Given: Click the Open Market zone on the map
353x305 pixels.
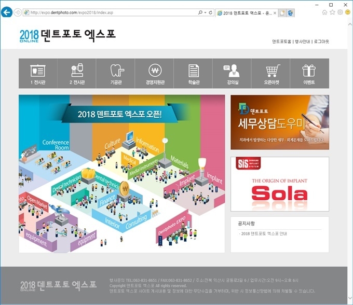Looking at the screenshot, I should point(37,202).
